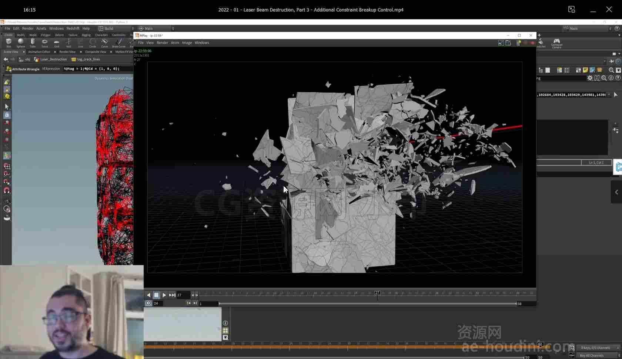622x359 pixels.
Task: Expand the group field dropdown arrow
Action: [609, 95]
